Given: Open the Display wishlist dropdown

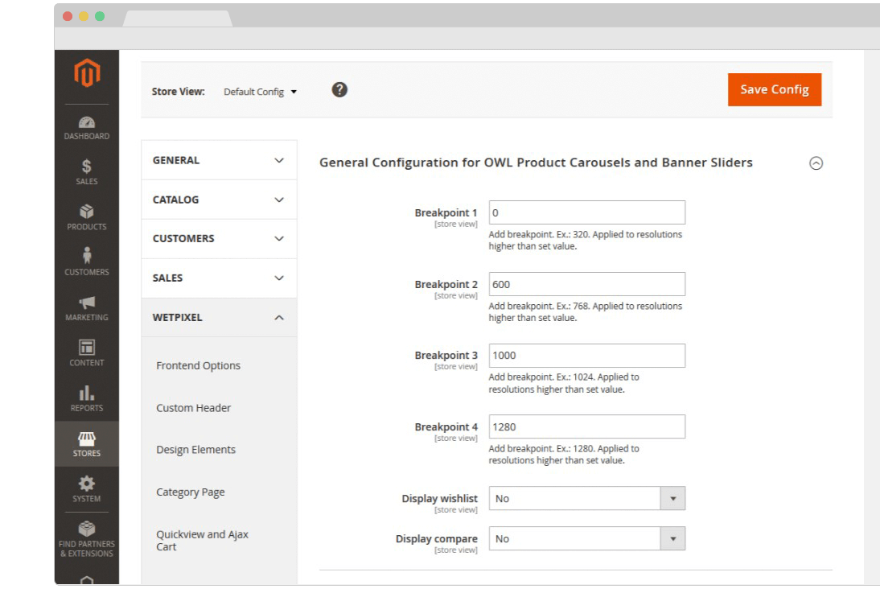Looking at the screenshot, I should (586, 499).
